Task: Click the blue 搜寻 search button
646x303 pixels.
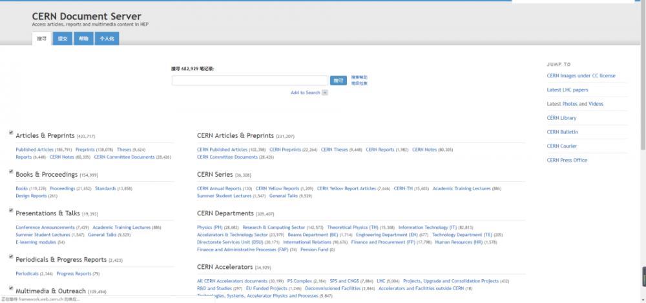Action: point(339,81)
